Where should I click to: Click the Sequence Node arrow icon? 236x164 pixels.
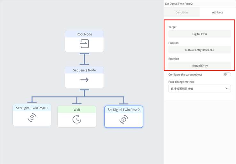click(x=84, y=80)
